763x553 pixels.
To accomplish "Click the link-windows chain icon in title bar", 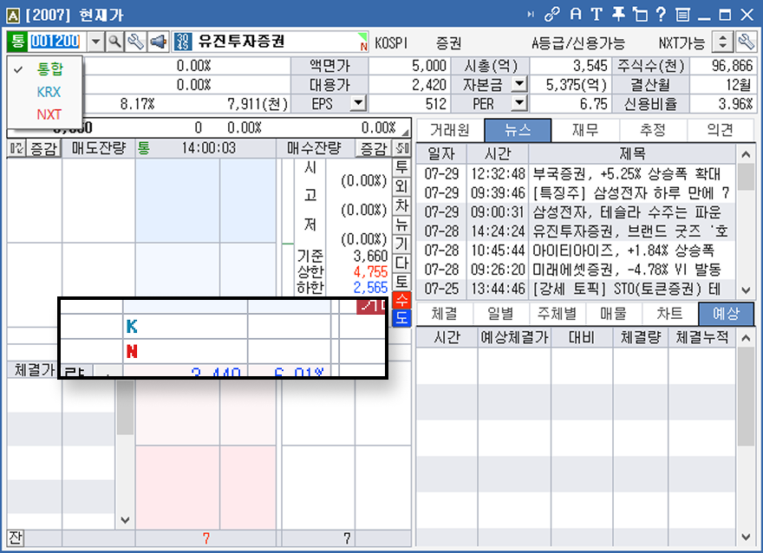I will pyautogui.click(x=551, y=15).
